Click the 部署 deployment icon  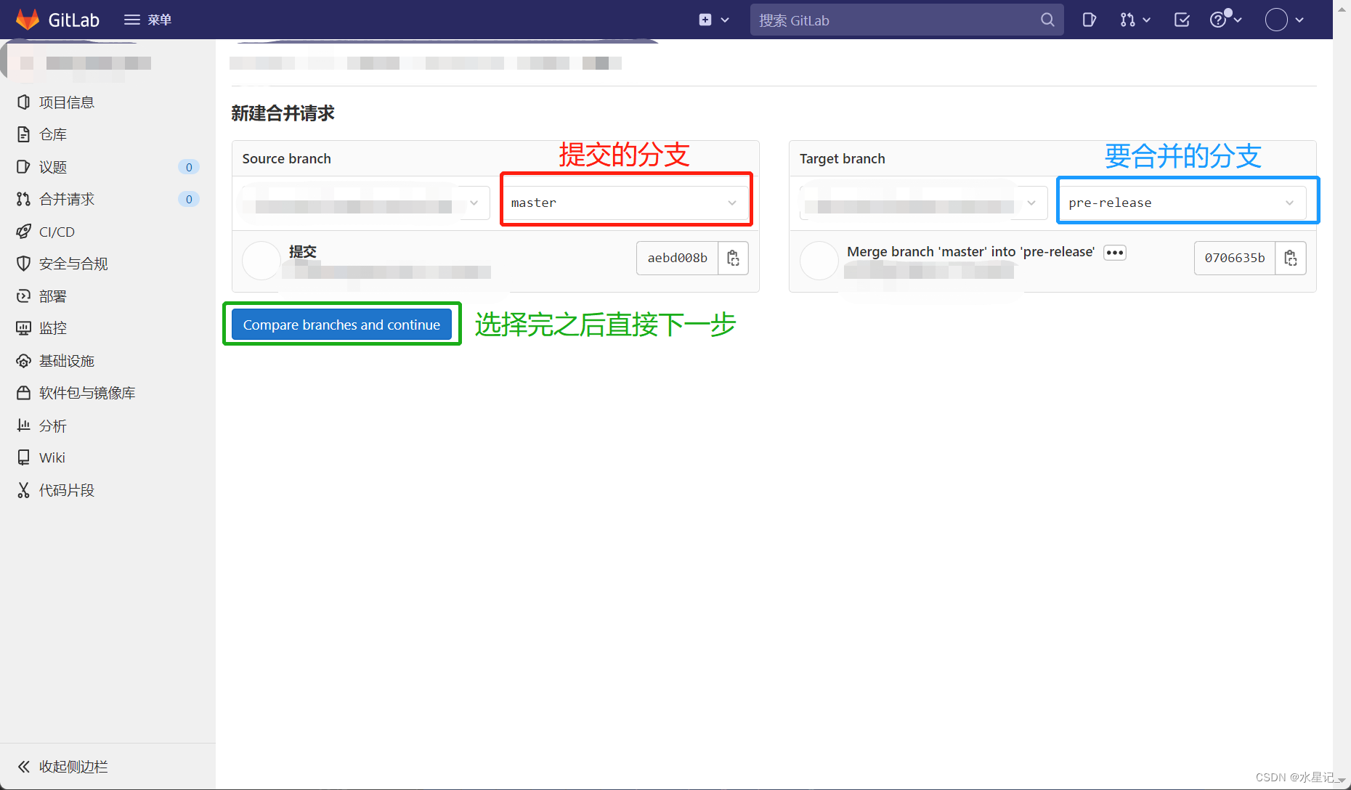(23, 296)
